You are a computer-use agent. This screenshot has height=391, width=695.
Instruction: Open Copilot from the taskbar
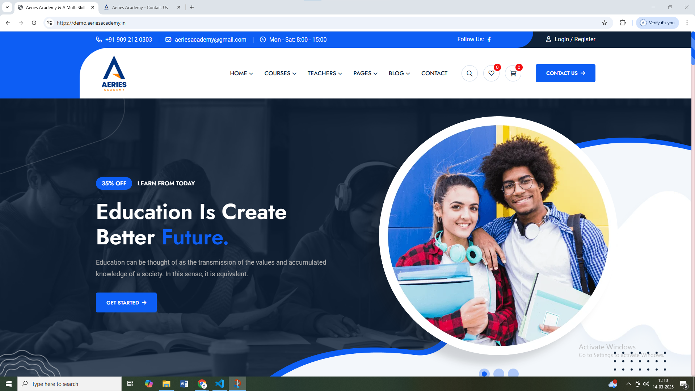(x=149, y=384)
